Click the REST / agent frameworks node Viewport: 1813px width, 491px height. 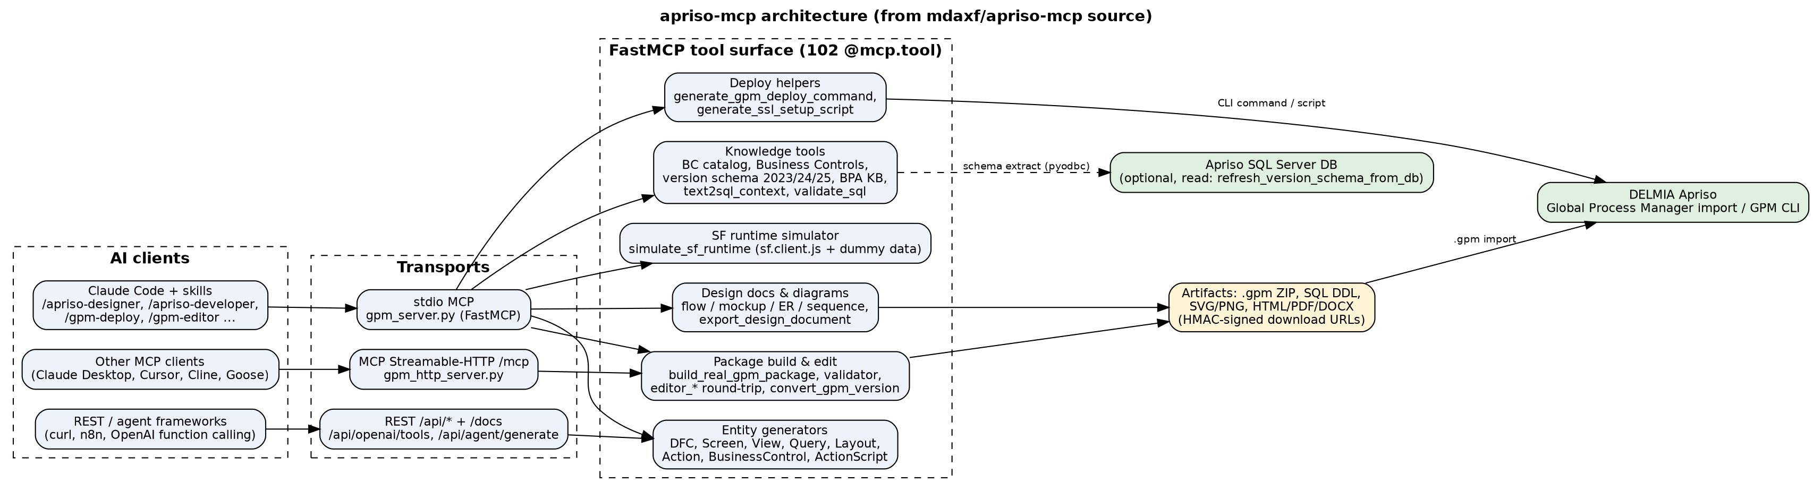150,428
